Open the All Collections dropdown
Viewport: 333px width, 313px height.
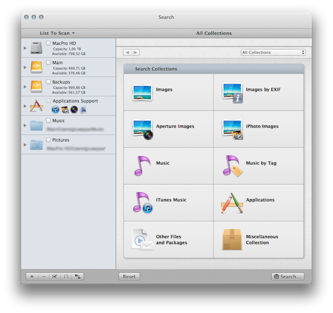[273, 52]
